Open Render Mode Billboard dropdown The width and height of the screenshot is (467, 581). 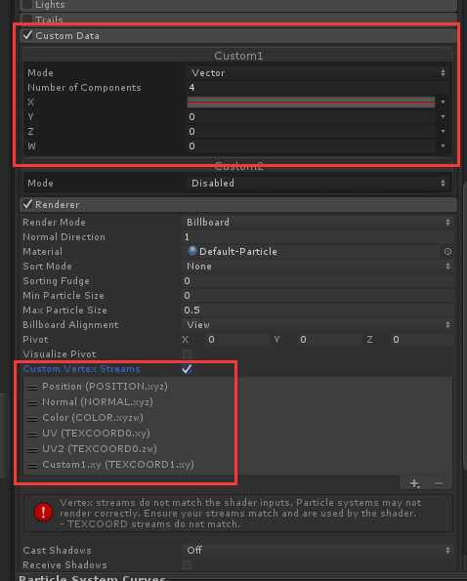318,223
